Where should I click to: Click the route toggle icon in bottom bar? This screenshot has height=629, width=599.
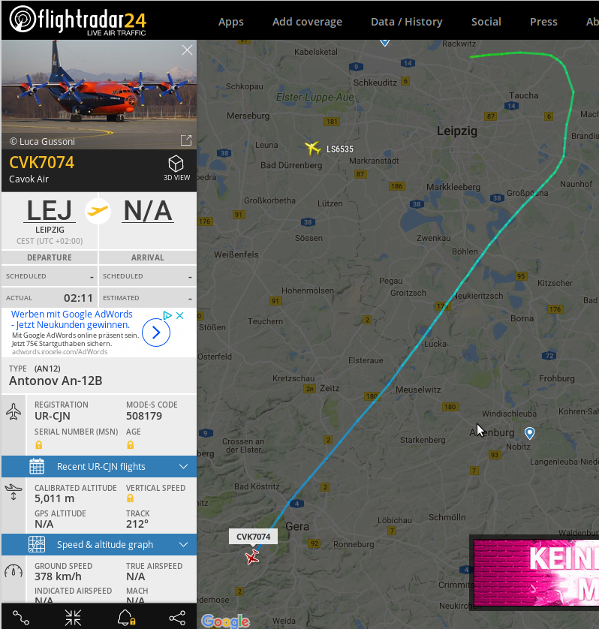21,618
